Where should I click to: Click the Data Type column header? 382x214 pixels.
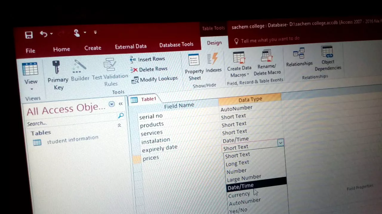tap(250, 100)
